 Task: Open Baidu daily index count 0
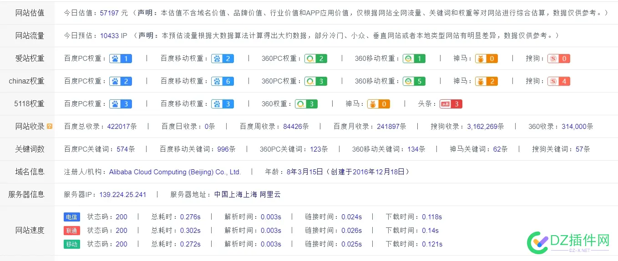click(207, 127)
